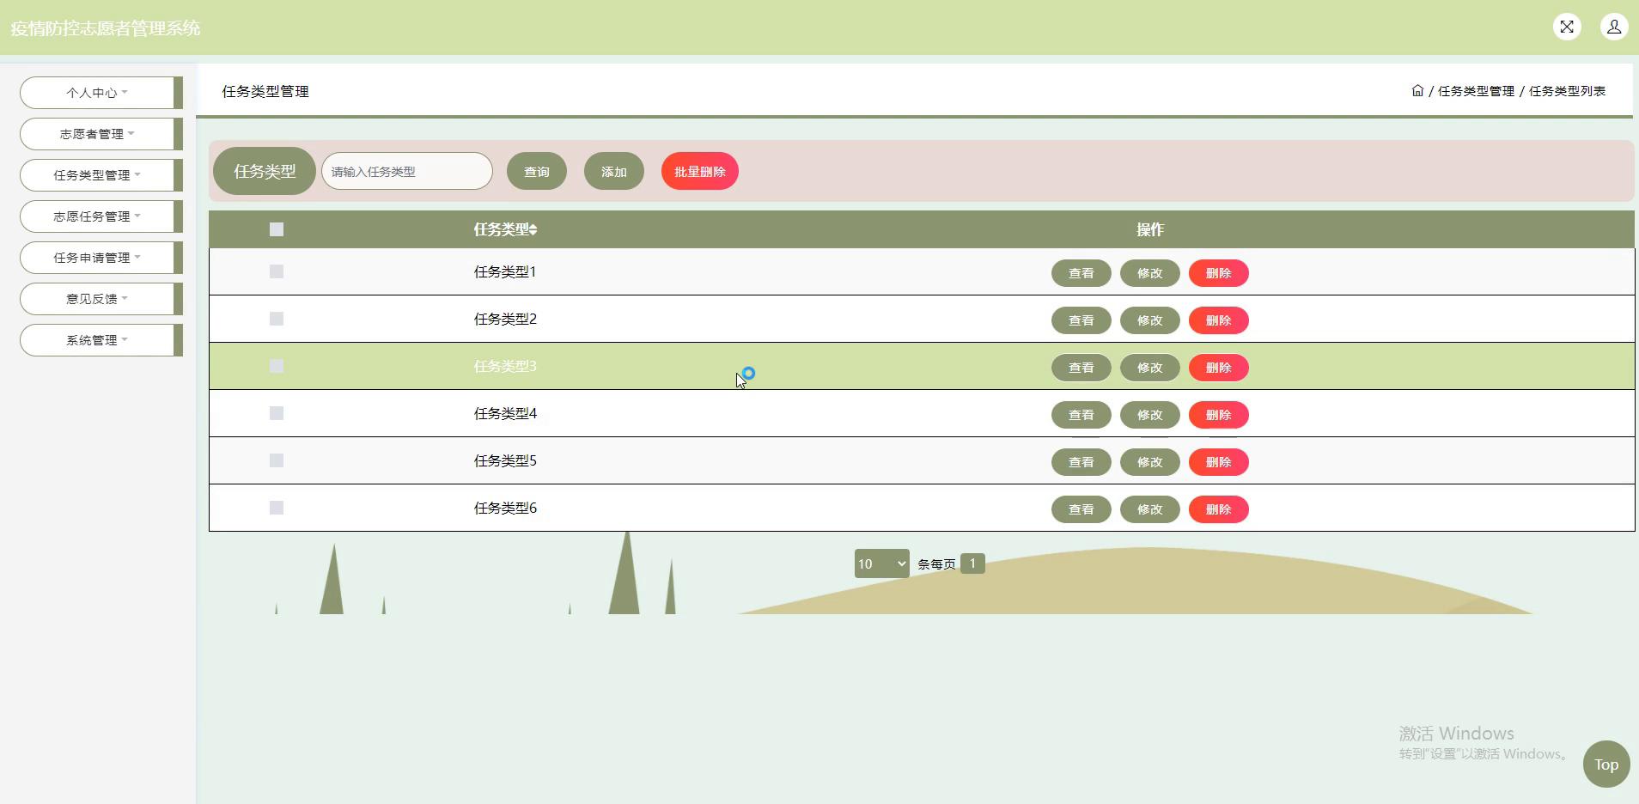View 任务类型1 with 查看
Screen dimensions: 1639x804
(1081, 273)
